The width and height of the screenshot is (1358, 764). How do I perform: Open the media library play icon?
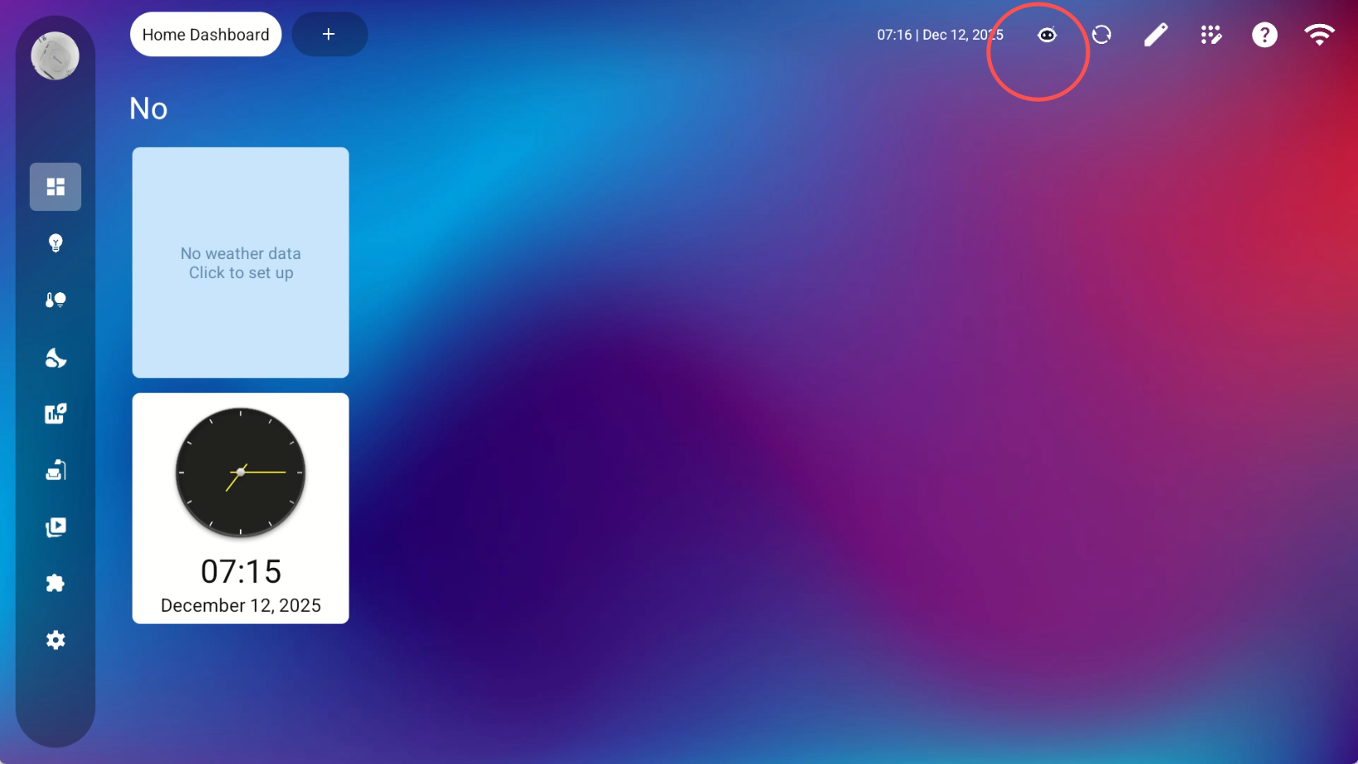(55, 527)
